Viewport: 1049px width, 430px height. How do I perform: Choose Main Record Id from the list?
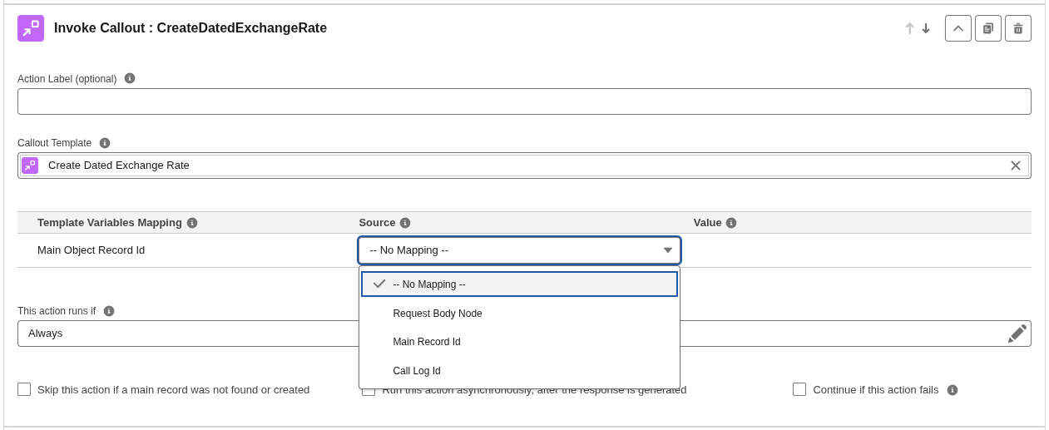[x=519, y=342]
